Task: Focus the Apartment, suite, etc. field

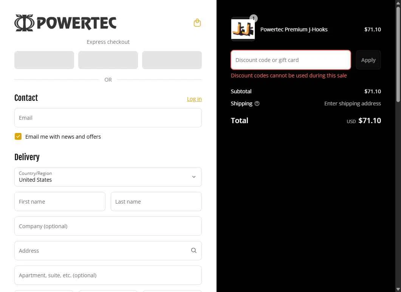Action: [x=108, y=275]
